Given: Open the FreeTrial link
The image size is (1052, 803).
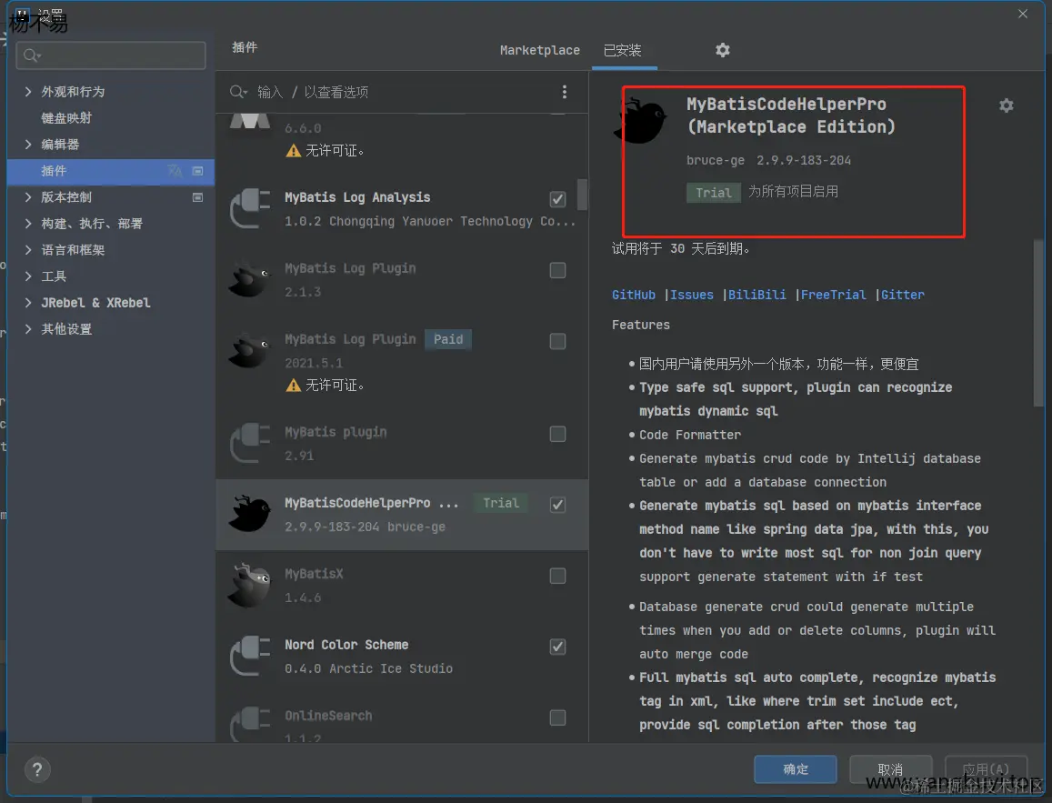Looking at the screenshot, I should (x=833, y=295).
